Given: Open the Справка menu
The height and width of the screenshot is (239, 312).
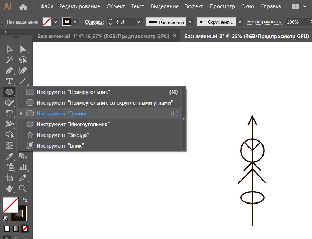Looking at the screenshot, I should click(271, 6).
